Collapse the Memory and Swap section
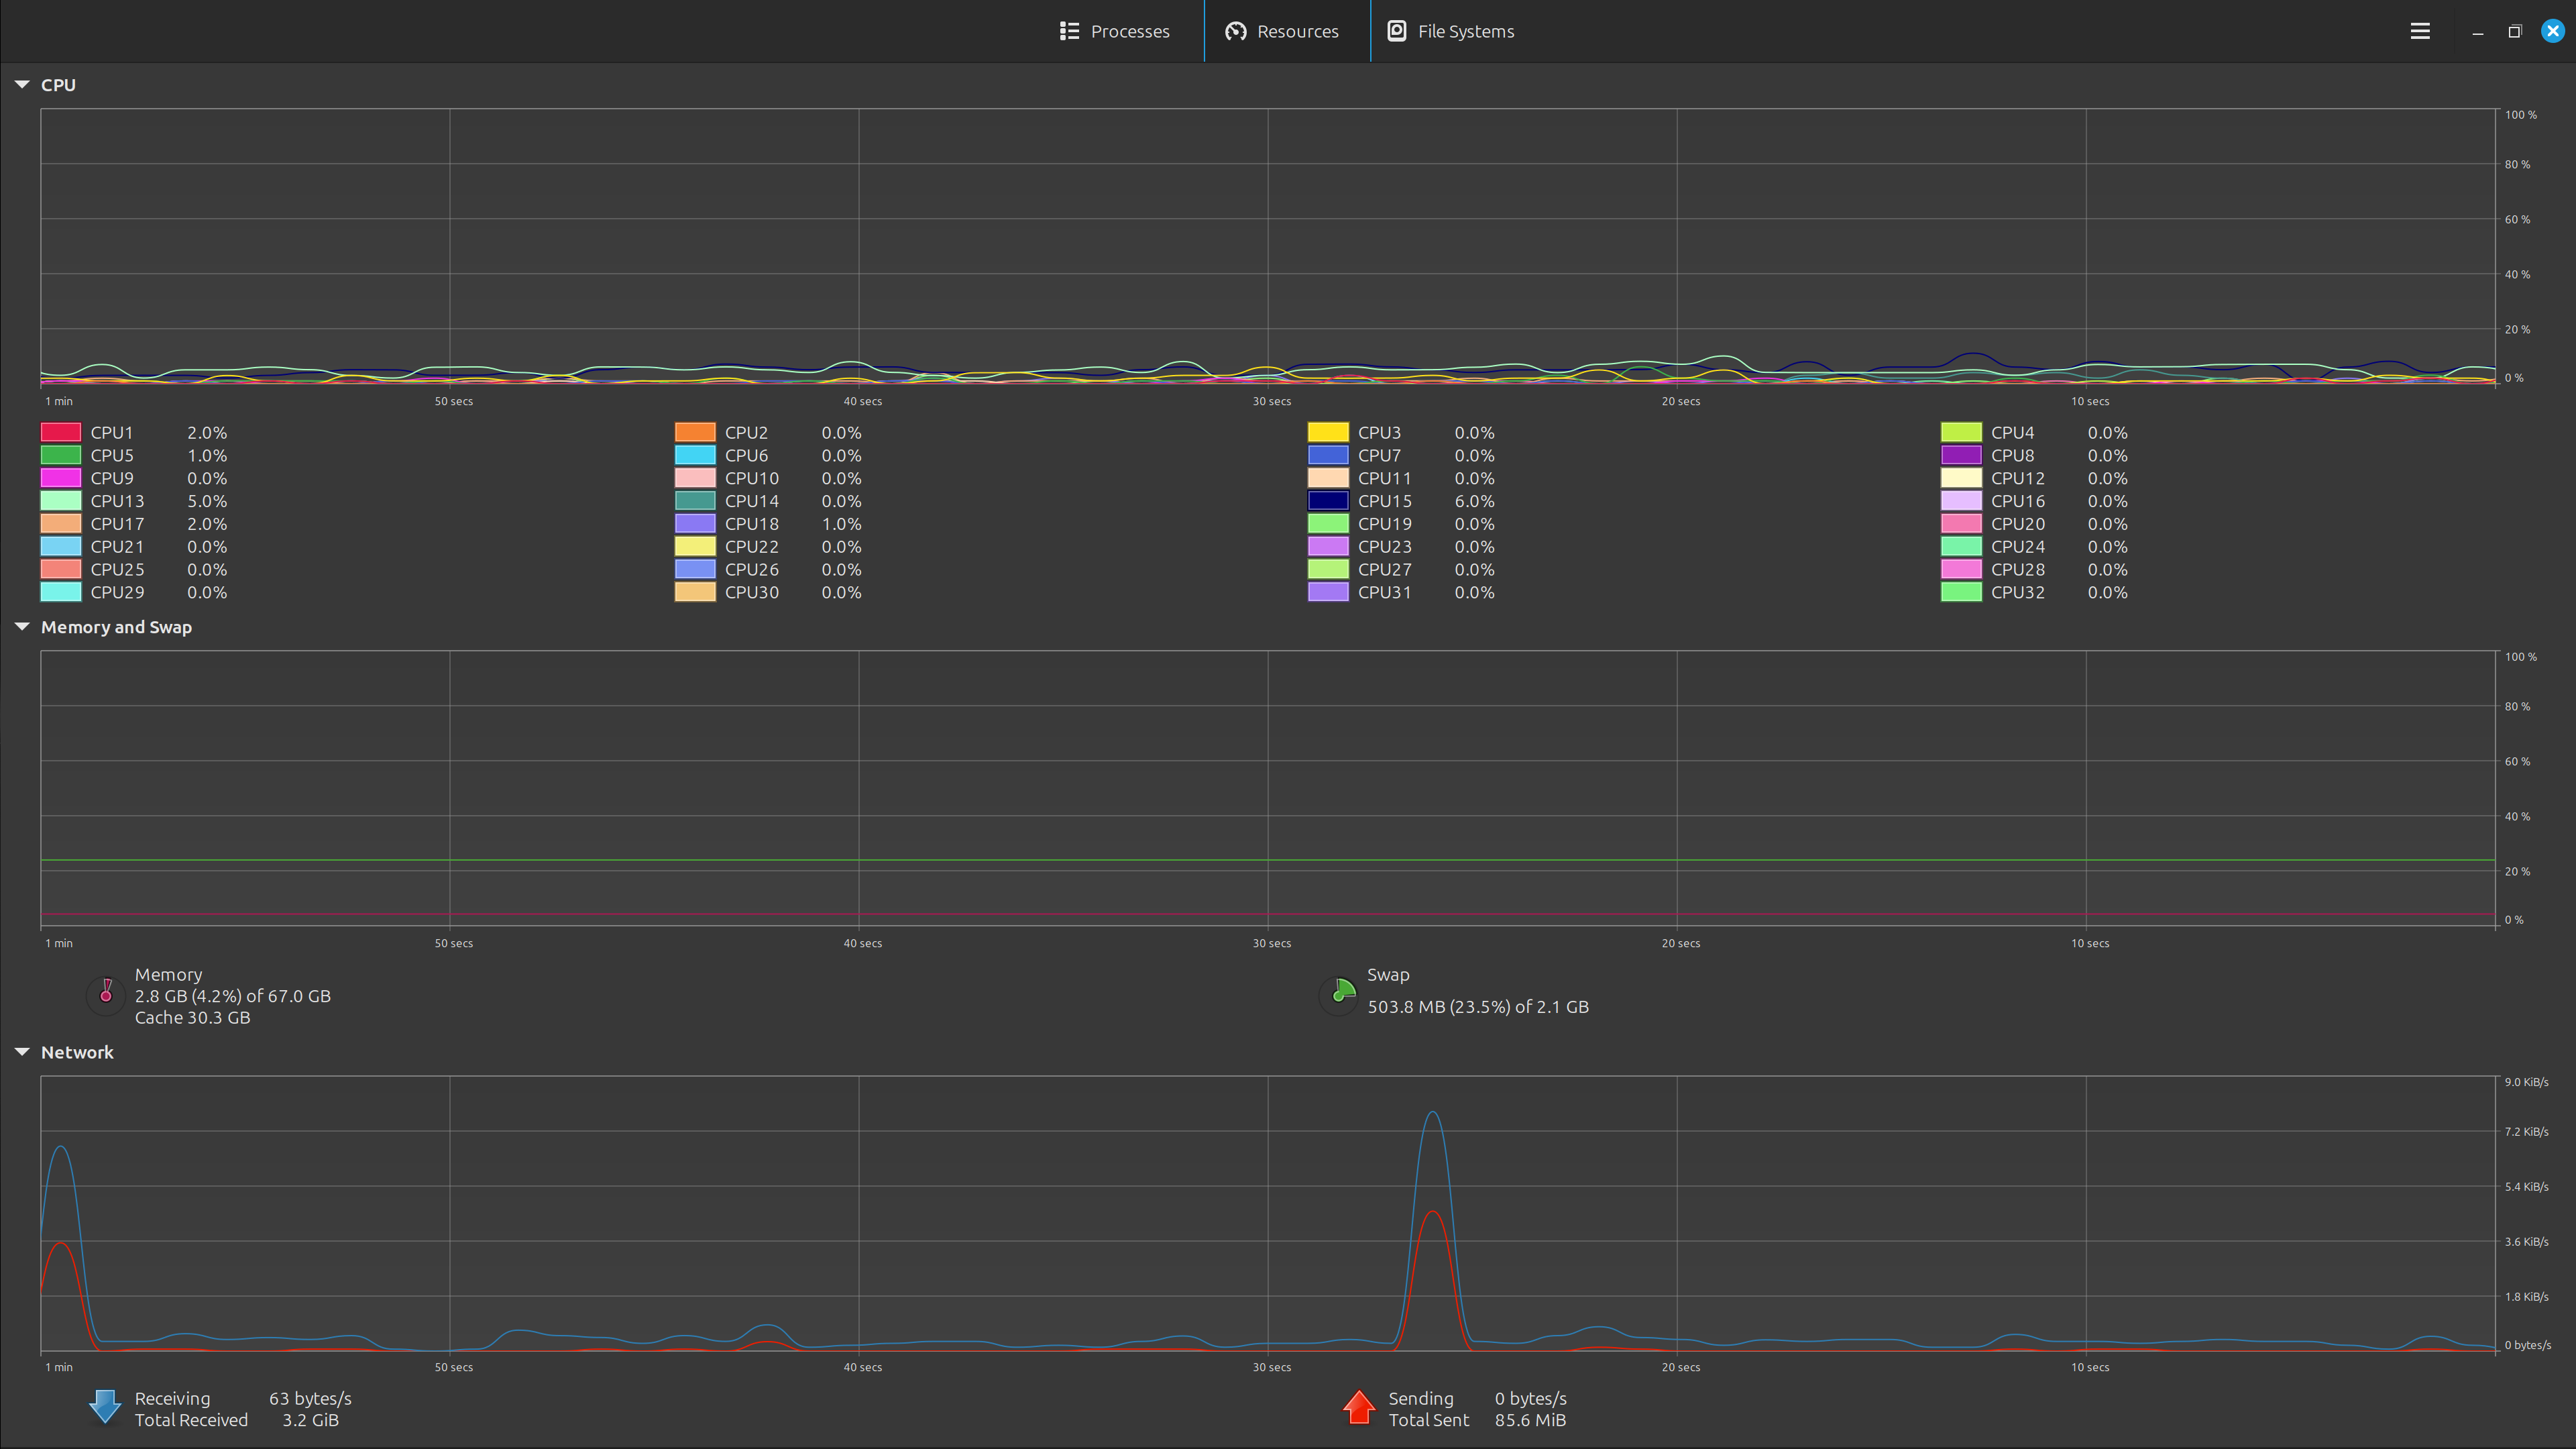2576x1449 pixels. coord(22,627)
